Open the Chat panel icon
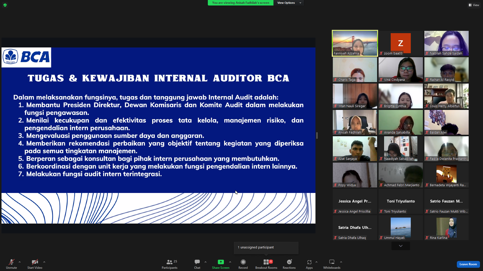 [197, 262]
